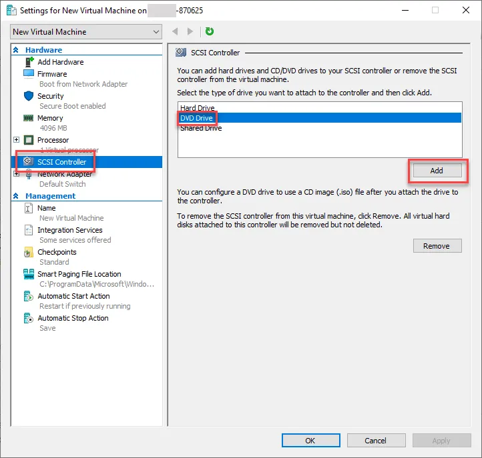
Task: Collapse the Hardware section
Action: (x=15, y=50)
